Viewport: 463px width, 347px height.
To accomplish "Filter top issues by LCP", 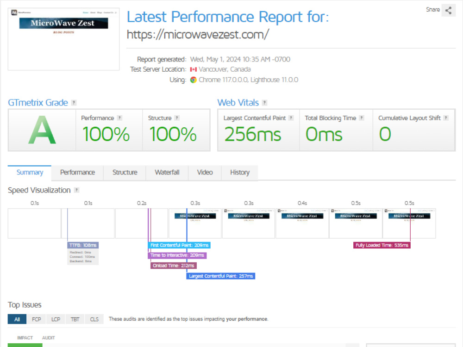I will [x=56, y=319].
